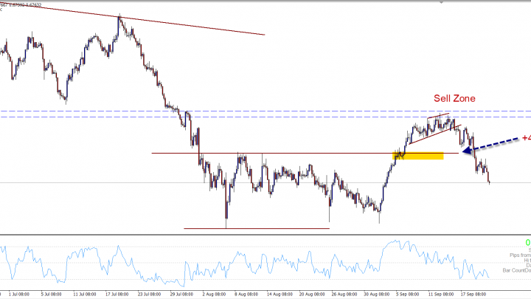This screenshot has width=531, height=299.
Task: Select the red "+4" text label
Action: pos(525,138)
